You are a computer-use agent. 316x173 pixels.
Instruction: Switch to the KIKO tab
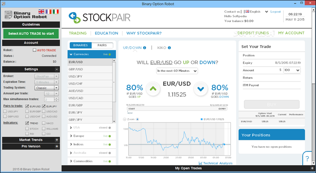(x=162, y=48)
